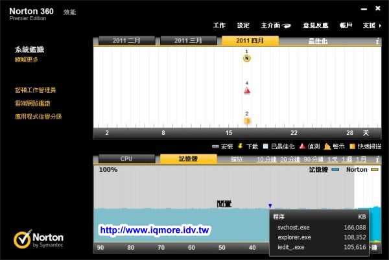The image size is (389, 260).
Task: Expand the 支援 menu arrow
Action: coord(380,25)
